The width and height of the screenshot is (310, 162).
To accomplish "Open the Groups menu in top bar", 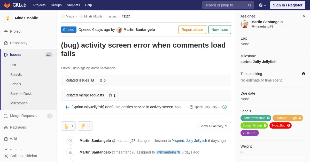I will tap(56, 5).
